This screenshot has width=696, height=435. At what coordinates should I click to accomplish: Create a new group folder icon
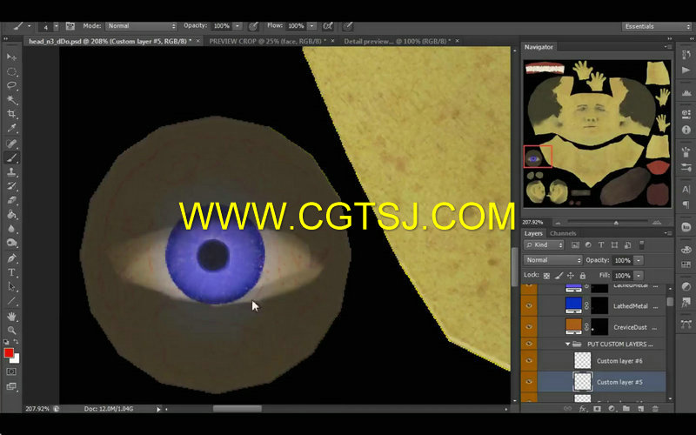coord(626,408)
